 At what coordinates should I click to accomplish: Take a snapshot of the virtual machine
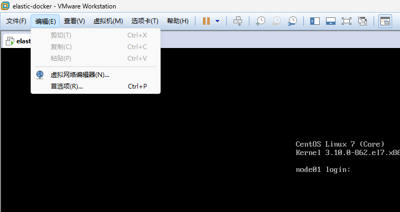[261, 21]
